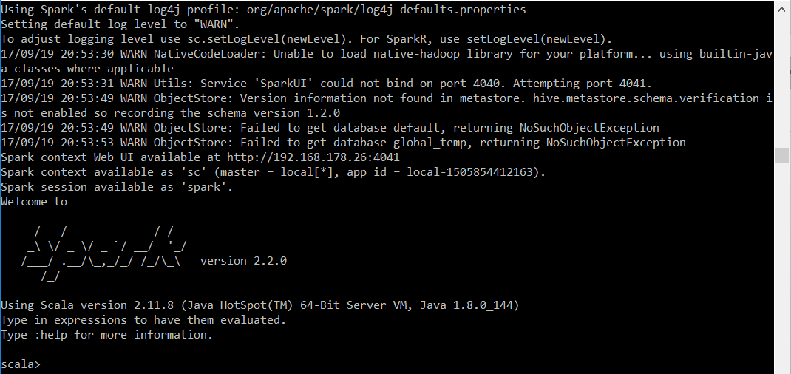Click the Web UI URL http://192.168.178.26:4041

coord(313,157)
